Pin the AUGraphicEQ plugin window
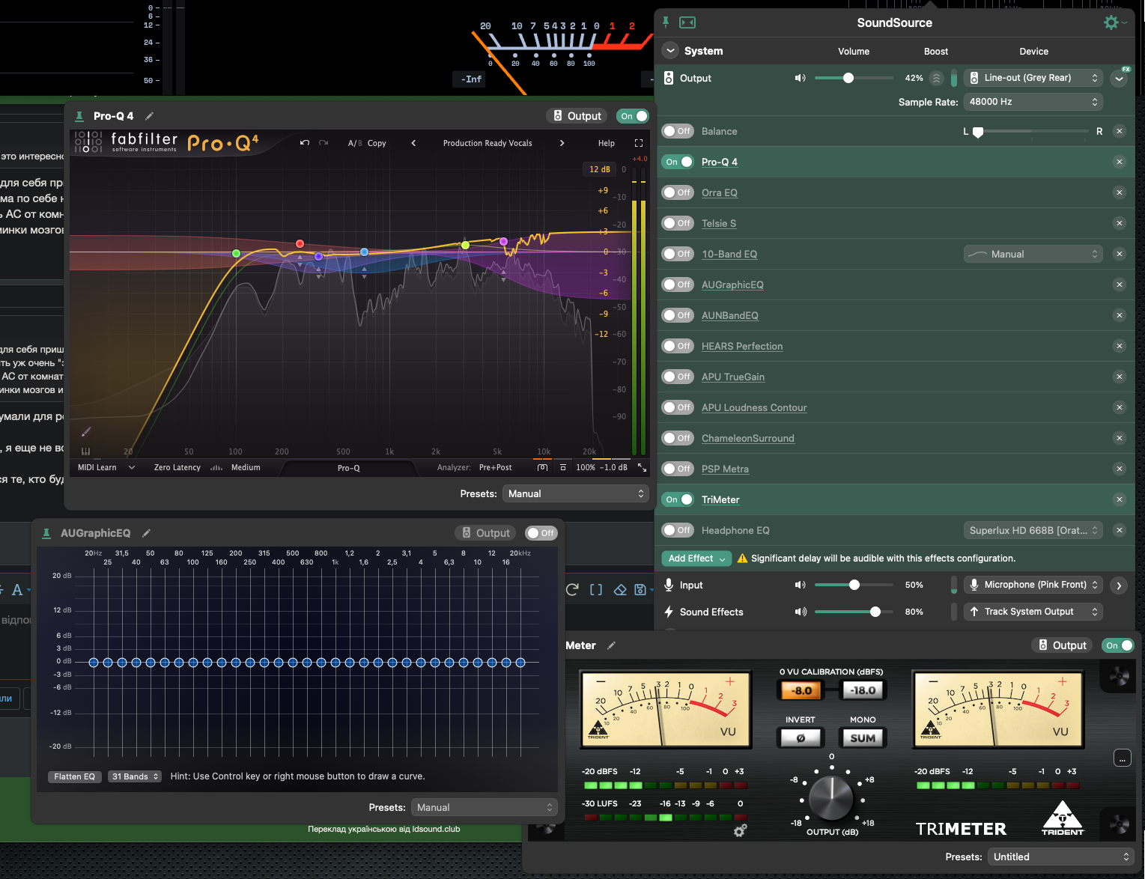The width and height of the screenshot is (1145, 879). click(x=46, y=533)
